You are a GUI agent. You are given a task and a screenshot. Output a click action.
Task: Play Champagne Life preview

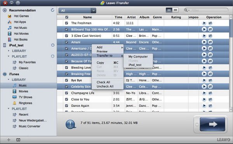(x=204, y=93)
